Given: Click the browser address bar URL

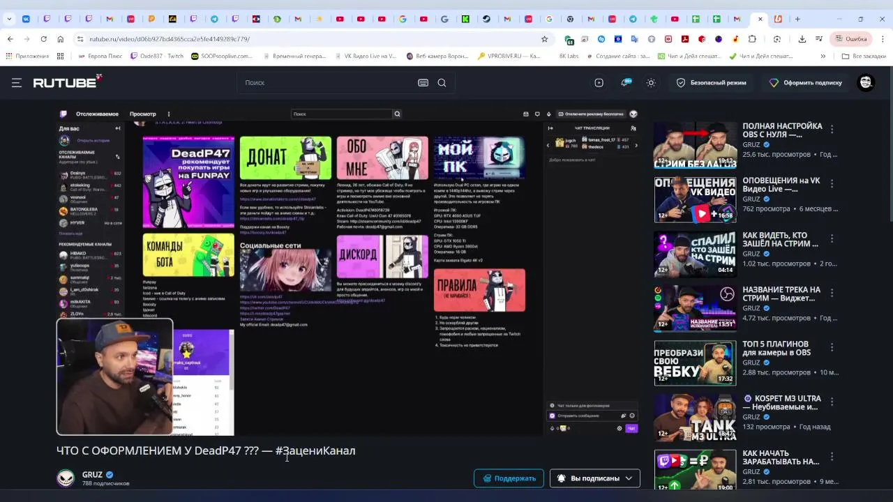Looking at the screenshot, I should click(170, 39).
